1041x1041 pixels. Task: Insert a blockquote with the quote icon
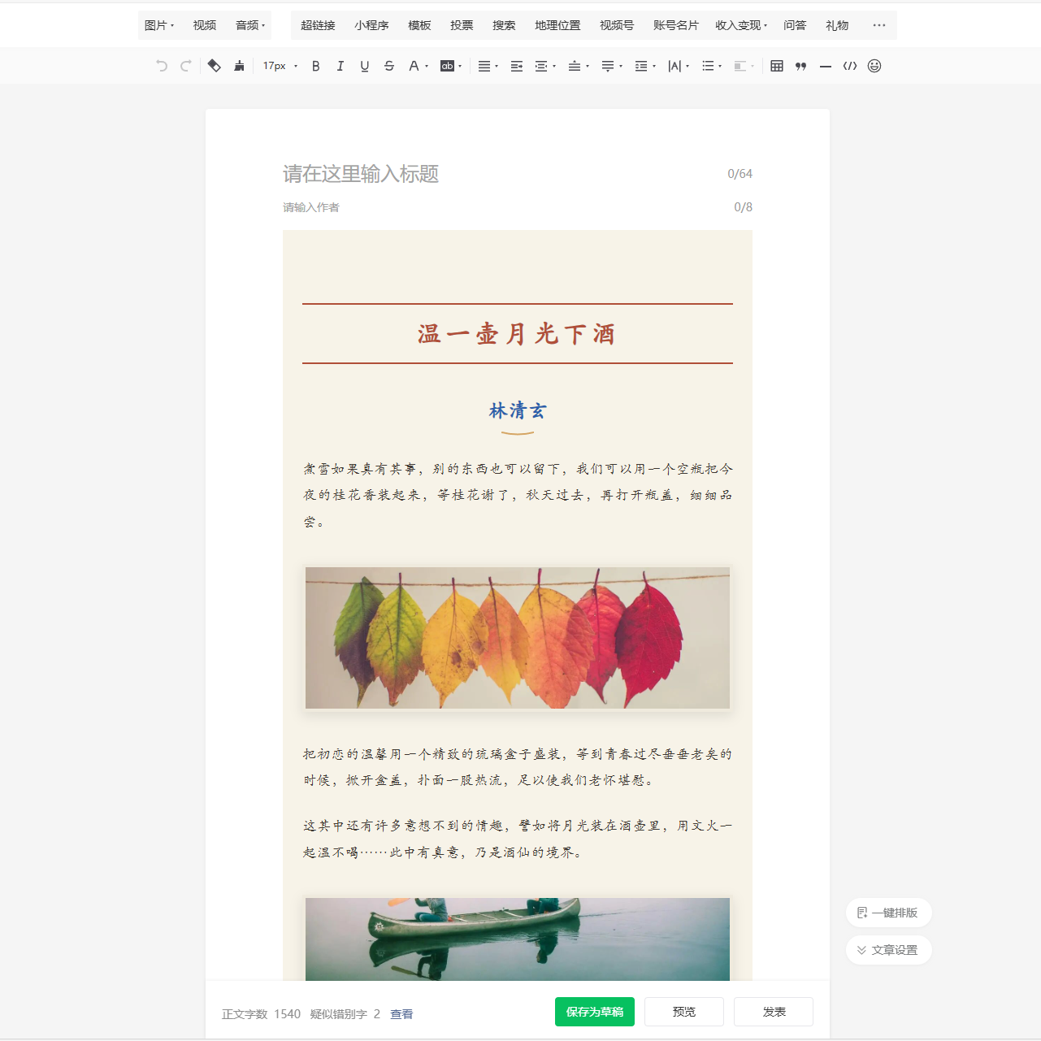pos(801,66)
